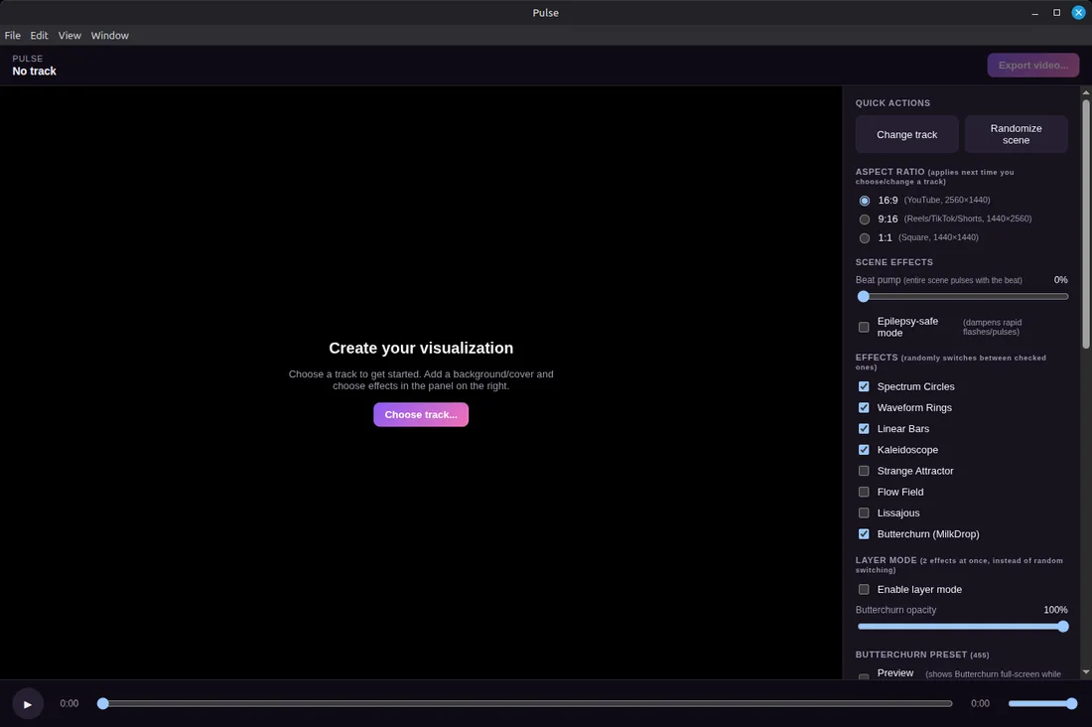Open the File menu
Screen dimensions: 1092x727
pos(13,36)
